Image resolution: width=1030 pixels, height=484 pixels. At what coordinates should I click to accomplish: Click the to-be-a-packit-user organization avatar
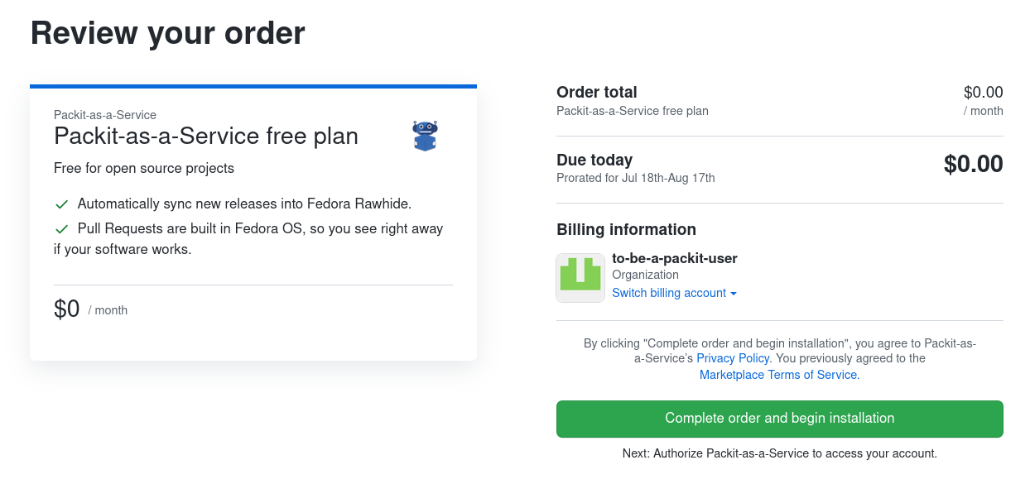tap(580, 277)
